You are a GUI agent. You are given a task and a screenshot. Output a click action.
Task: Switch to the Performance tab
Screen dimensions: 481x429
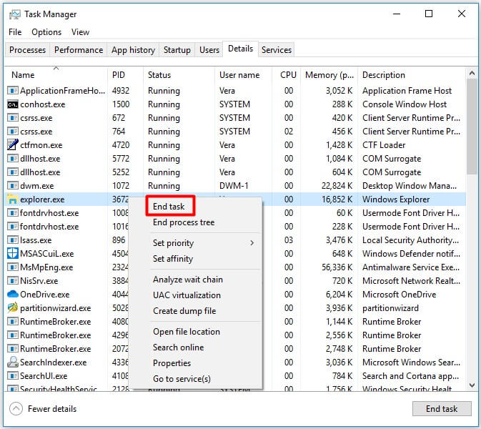pos(79,50)
